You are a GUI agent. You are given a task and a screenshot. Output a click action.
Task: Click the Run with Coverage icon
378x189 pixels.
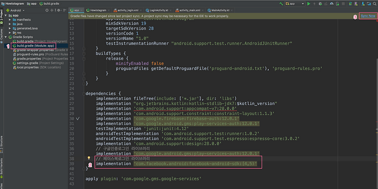click(326, 4)
